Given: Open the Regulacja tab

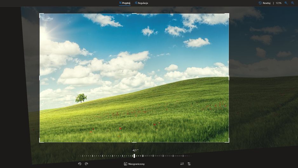Looking at the screenshot, I should (141, 3).
